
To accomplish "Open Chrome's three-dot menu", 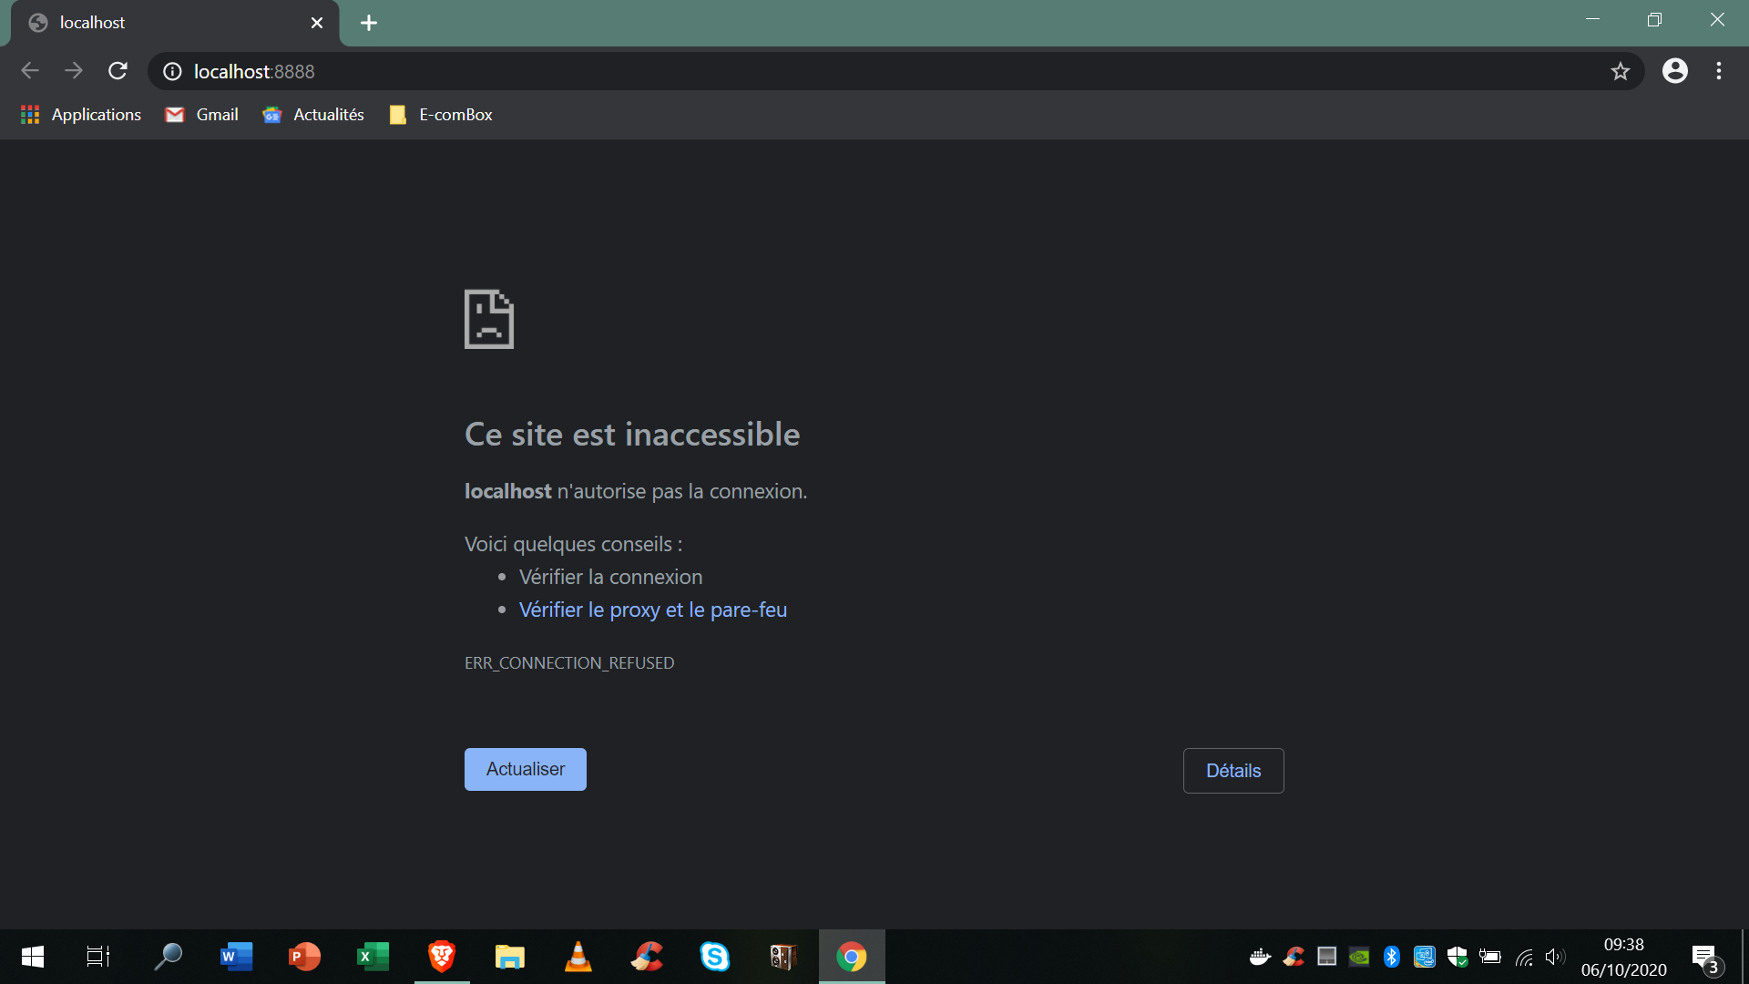I will pos(1718,71).
